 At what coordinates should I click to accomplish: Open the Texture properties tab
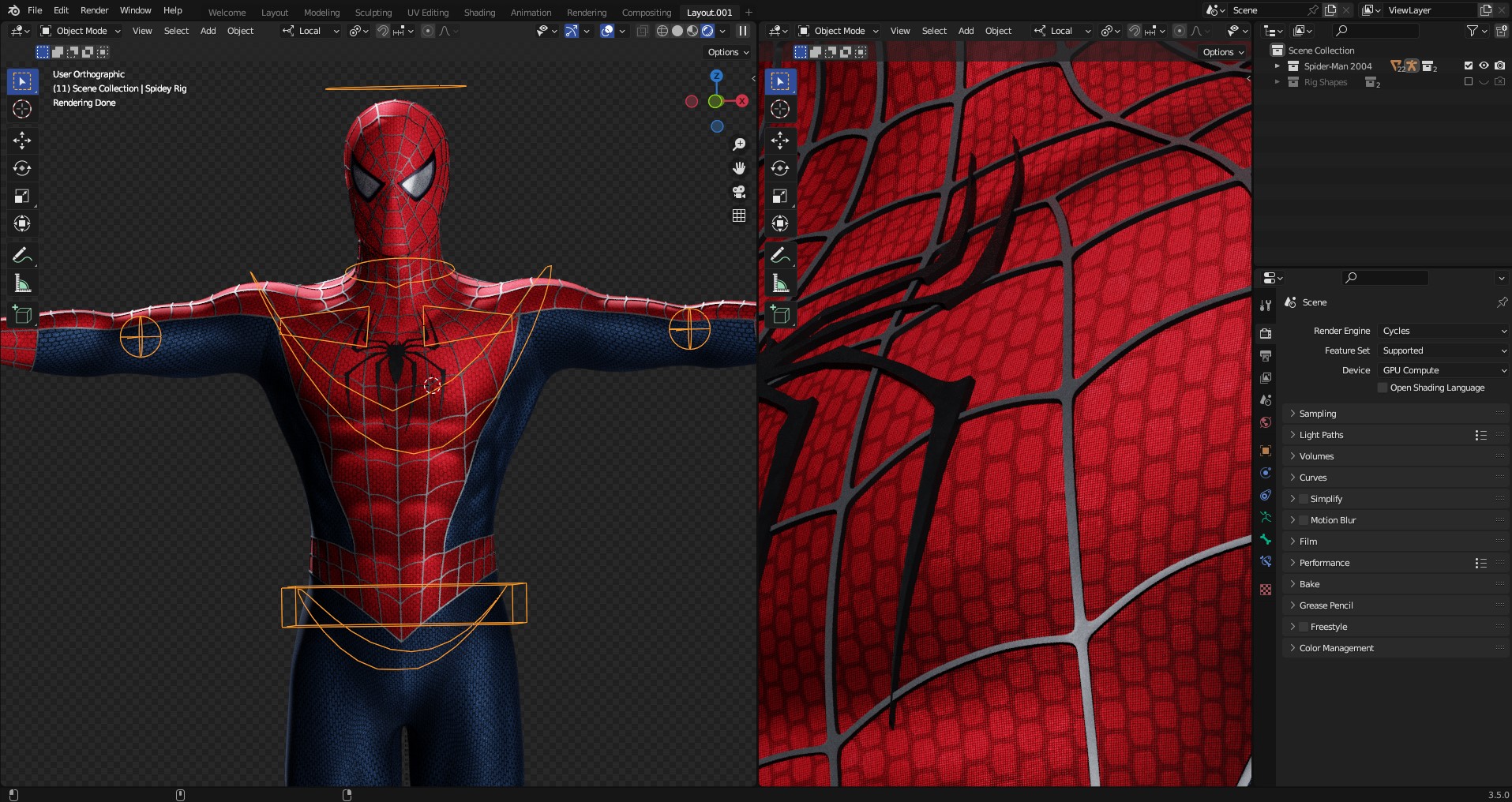(x=1266, y=590)
